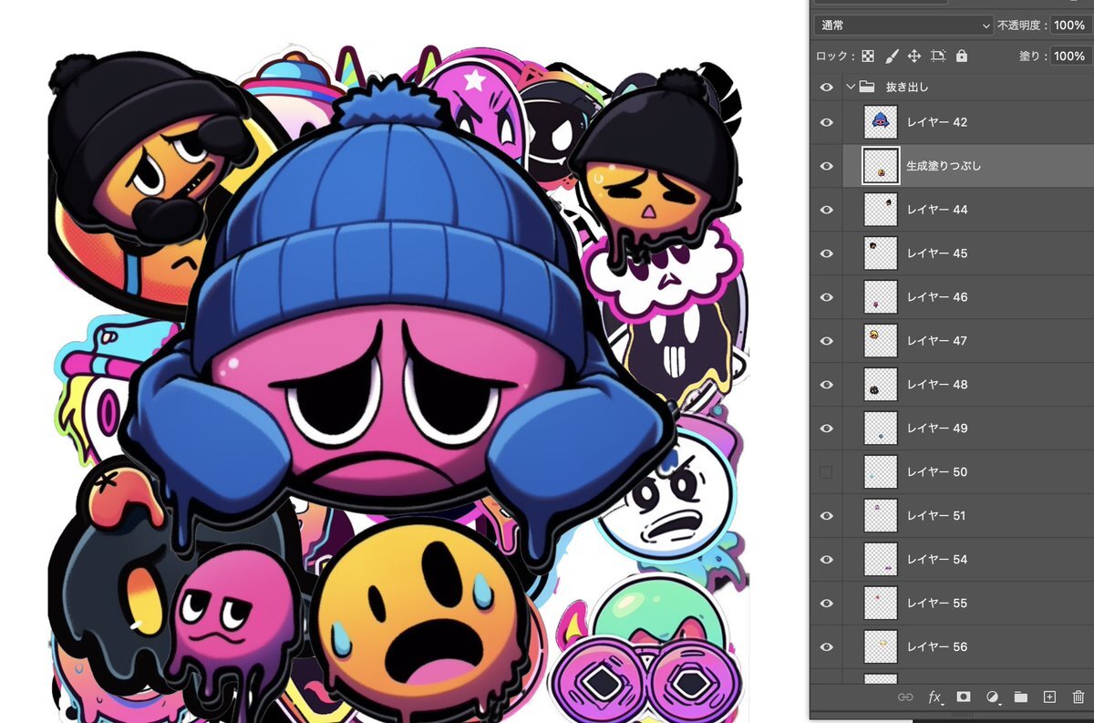The height and width of the screenshot is (723, 1094).
Task: Click the レイヤー 51 thumbnail
Action: point(881,516)
